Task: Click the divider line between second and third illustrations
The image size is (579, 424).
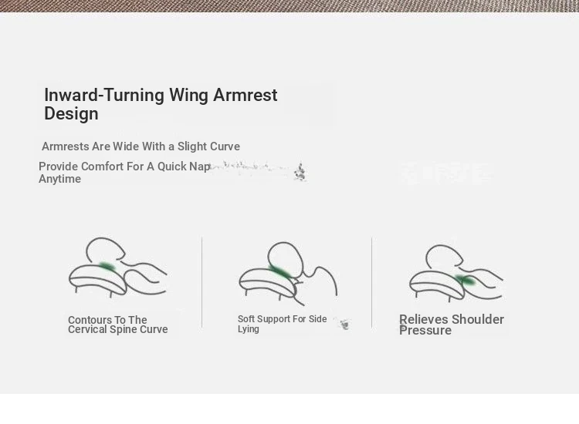Action: pyautogui.click(x=372, y=282)
